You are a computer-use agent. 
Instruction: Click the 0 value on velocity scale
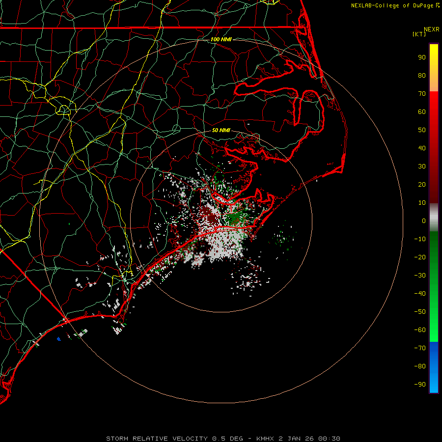point(424,221)
